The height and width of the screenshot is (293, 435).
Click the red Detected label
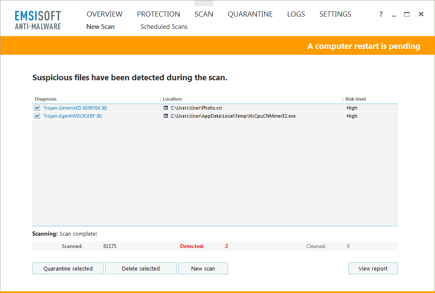[x=192, y=246]
